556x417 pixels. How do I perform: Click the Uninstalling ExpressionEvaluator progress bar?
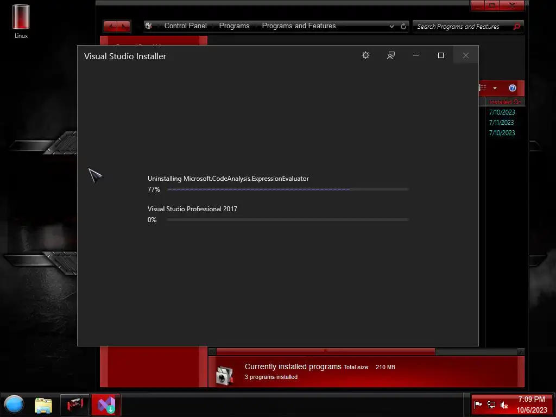click(288, 189)
